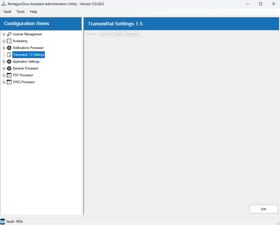Click the Notifications Processor gear icon
Viewport: 280px width, 225px height.
click(x=9, y=48)
